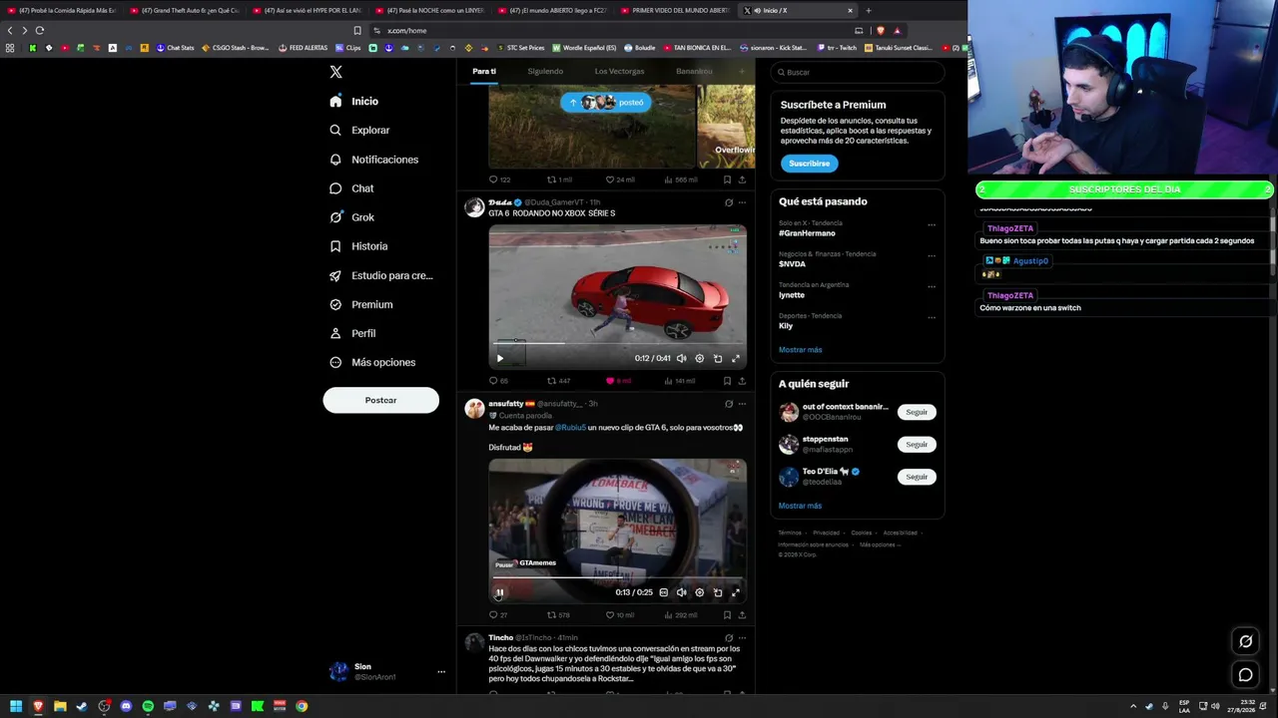
Task: Open more options on ansufatty post
Action: tap(742, 404)
